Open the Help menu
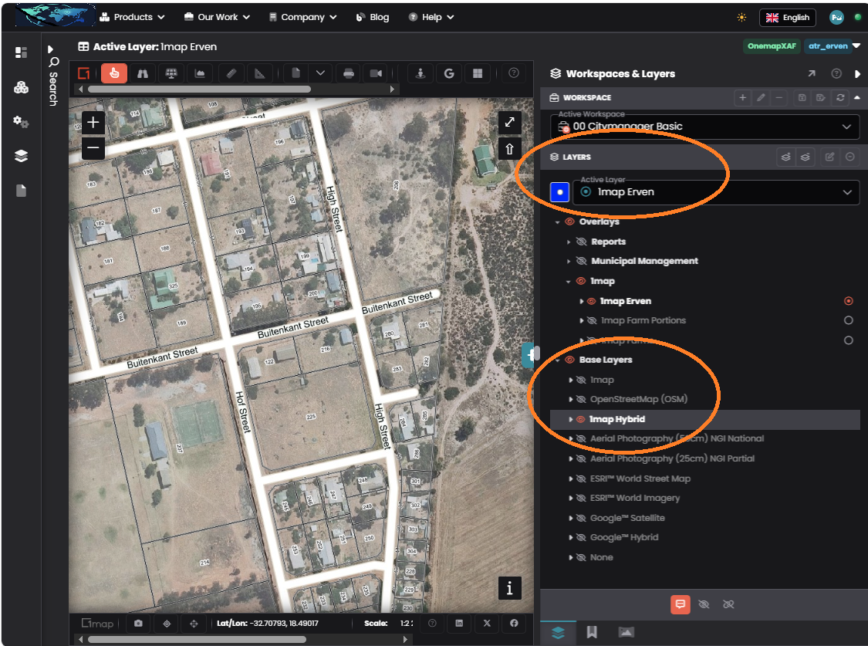Screen dimensions: 868x646 coord(431,17)
